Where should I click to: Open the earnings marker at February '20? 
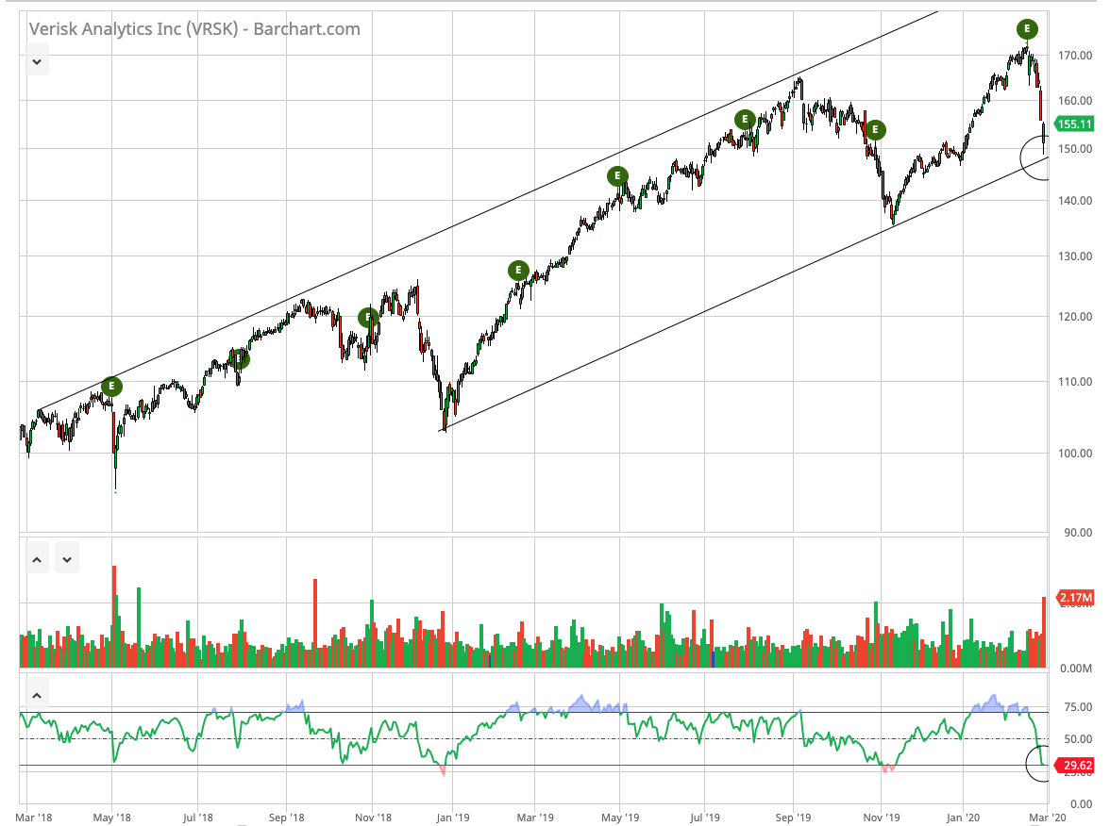point(1027,29)
